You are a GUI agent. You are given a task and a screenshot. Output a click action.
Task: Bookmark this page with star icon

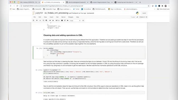click(x=149, y=6)
